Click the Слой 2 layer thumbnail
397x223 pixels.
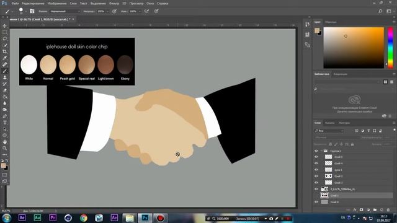click(328, 176)
